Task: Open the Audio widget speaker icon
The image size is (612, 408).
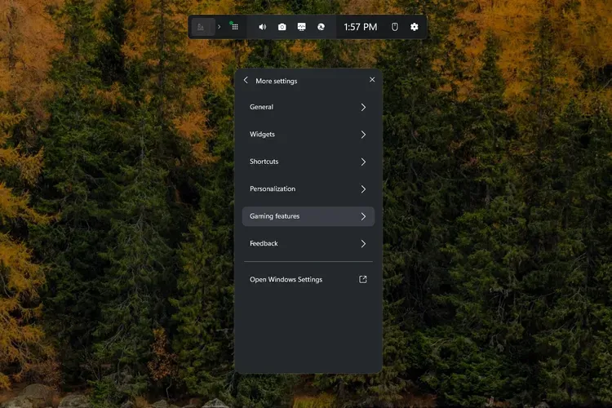Action: [x=263, y=27]
